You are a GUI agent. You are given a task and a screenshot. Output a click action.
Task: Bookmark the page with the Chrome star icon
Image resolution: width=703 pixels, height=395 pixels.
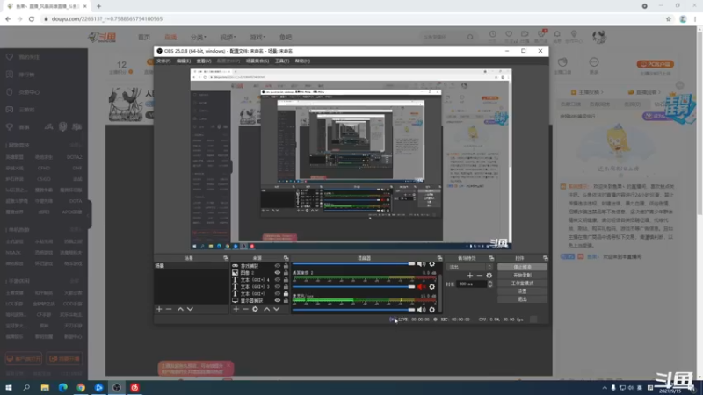(669, 18)
